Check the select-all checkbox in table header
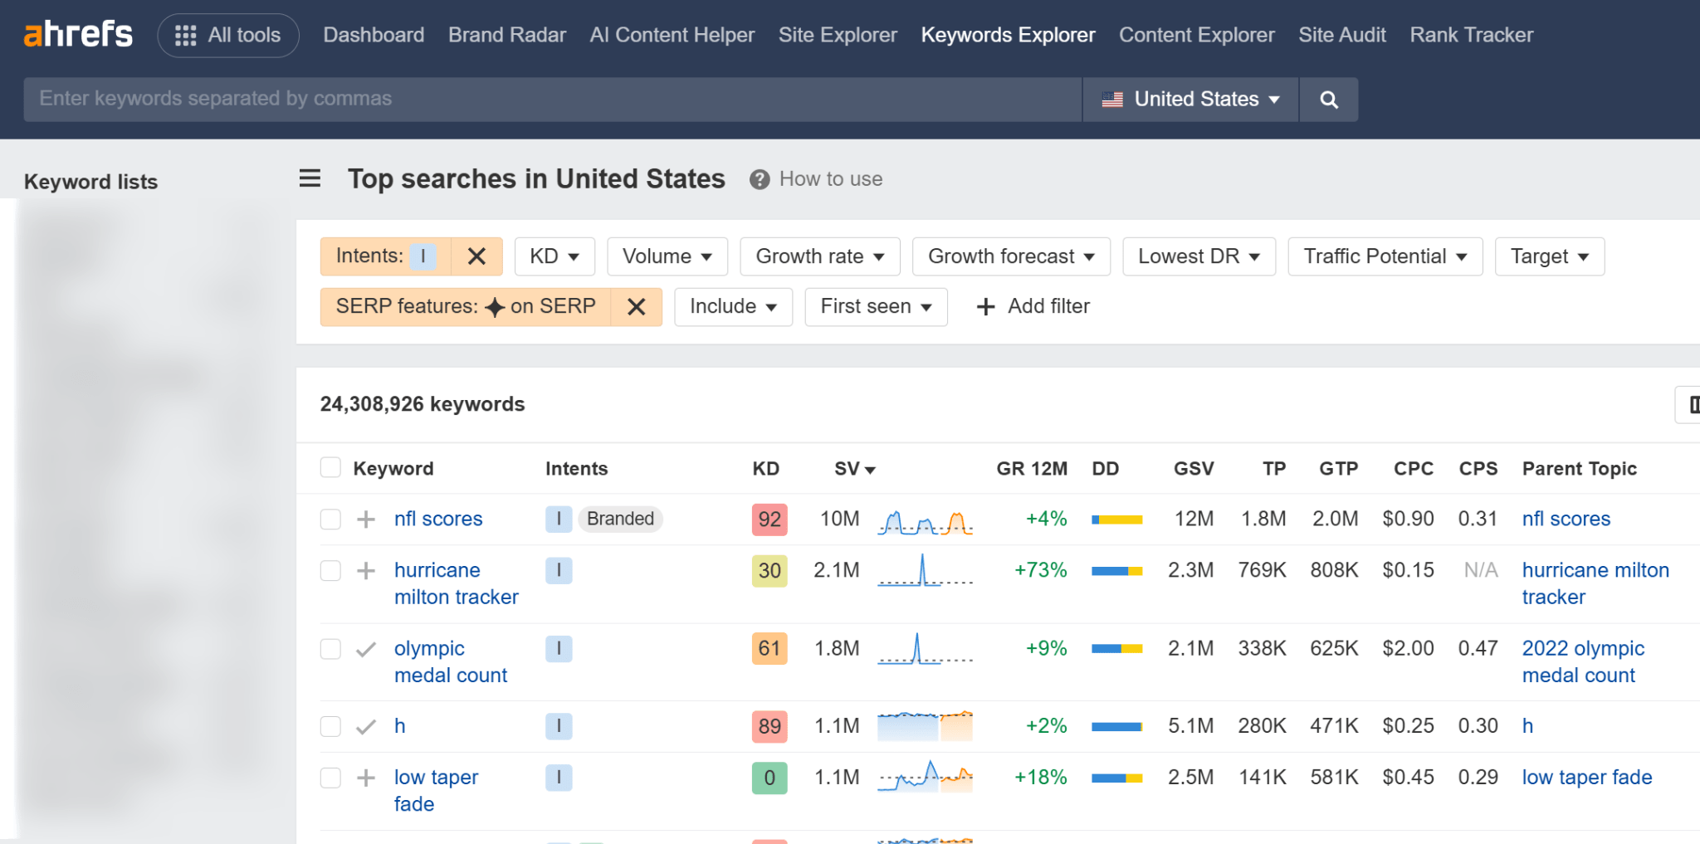Viewport: 1700px width, 844px height. tap(330, 467)
